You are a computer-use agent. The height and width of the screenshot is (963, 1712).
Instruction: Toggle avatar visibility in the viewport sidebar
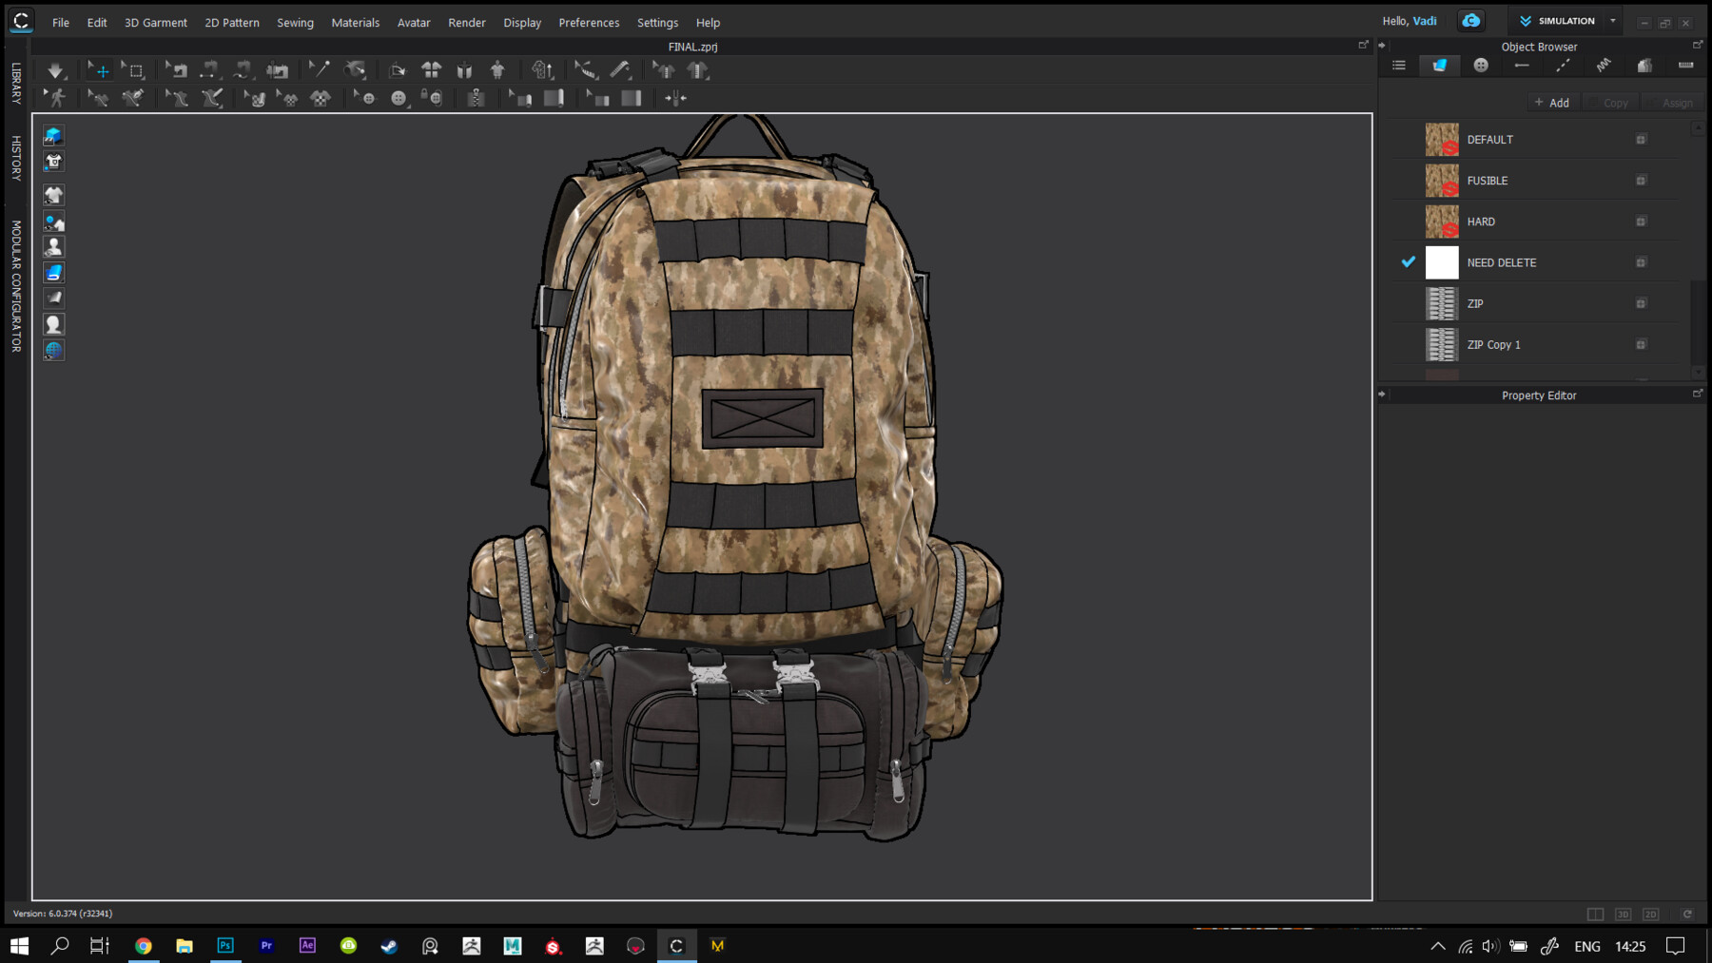click(x=53, y=245)
